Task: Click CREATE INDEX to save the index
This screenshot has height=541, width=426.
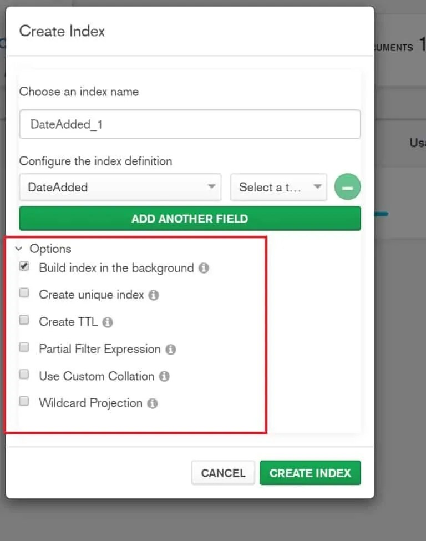Action: (310, 472)
